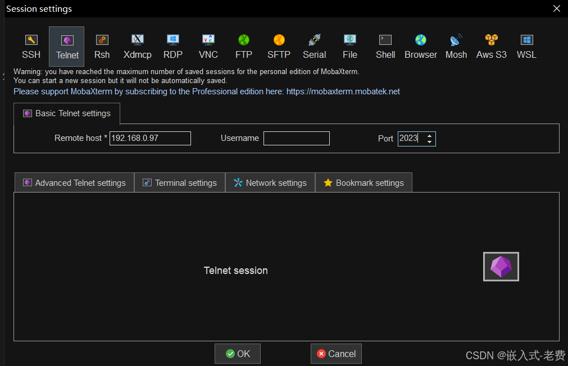Choose the Xdmcp session type
Screen dimensions: 568x366
click(137, 47)
